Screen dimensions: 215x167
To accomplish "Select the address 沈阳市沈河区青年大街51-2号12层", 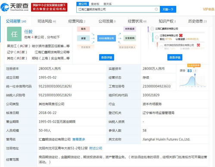I will click(x=63, y=148).
